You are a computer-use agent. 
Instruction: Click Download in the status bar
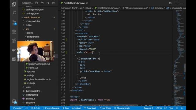tap(90, 108)
